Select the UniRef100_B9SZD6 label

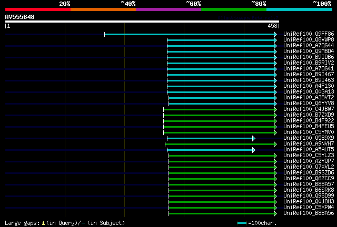pos(309,173)
